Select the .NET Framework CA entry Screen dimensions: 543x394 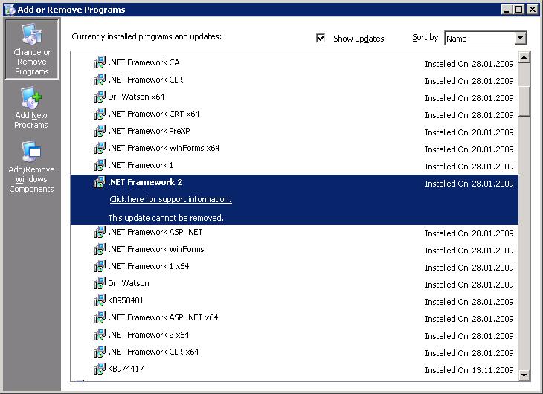pyautogui.click(x=295, y=62)
